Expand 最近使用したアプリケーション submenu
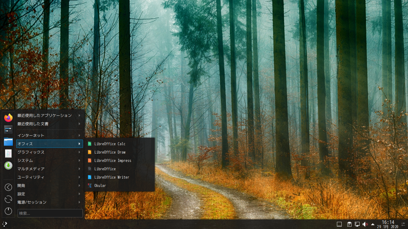This screenshot has height=229, width=408. [x=50, y=115]
